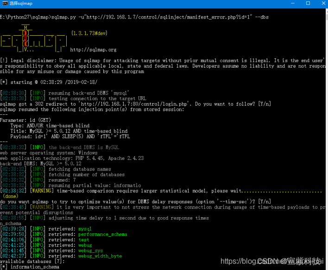Click 'sqlmap resumed the following injection point(s)' line
The height and width of the screenshot is (270, 328).
(92, 109)
